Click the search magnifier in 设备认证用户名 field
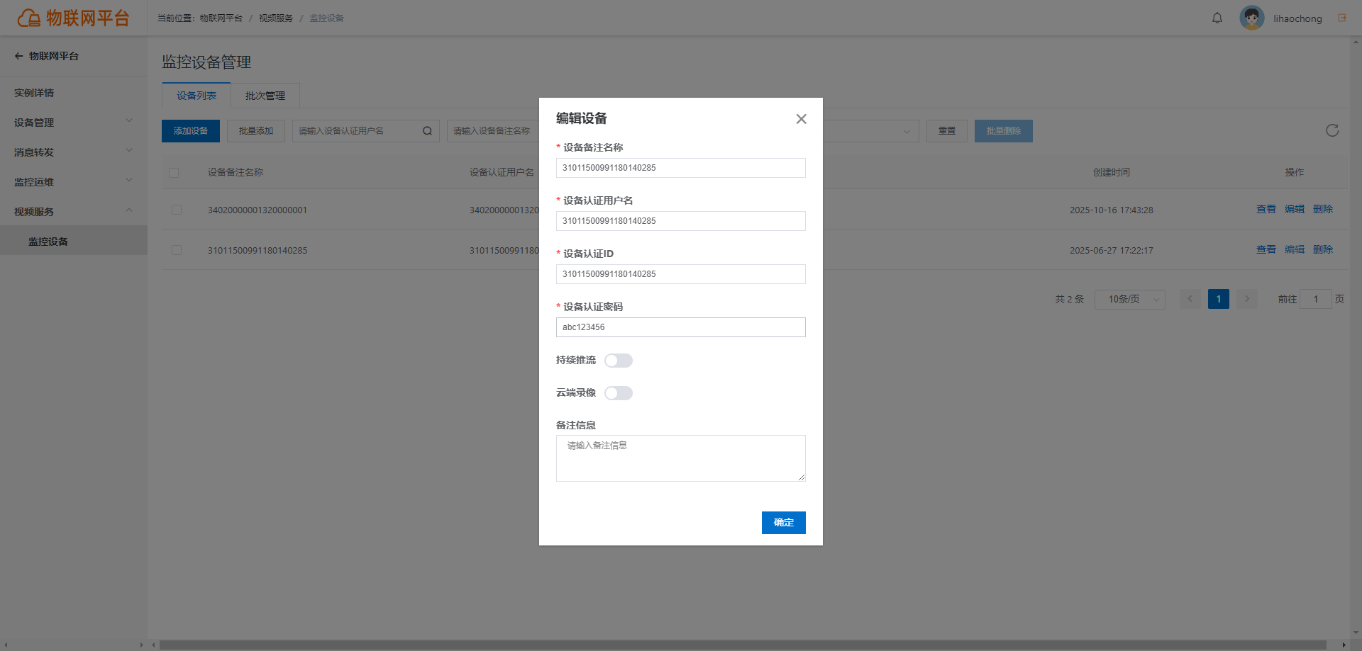Image resolution: width=1362 pixels, height=651 pixels. [x=427, y=131]
